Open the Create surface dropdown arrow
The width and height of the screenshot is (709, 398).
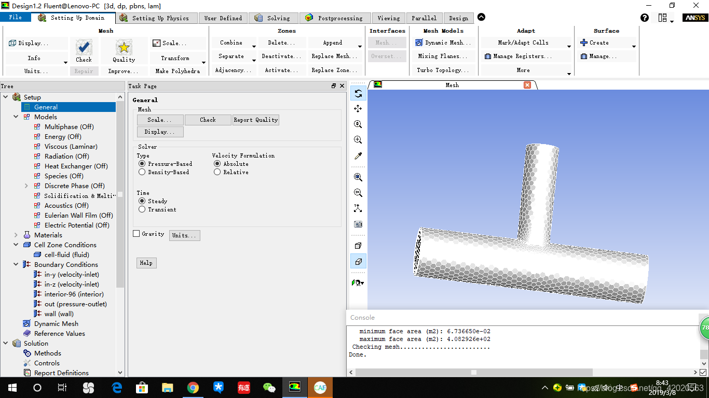pos(634,46)
